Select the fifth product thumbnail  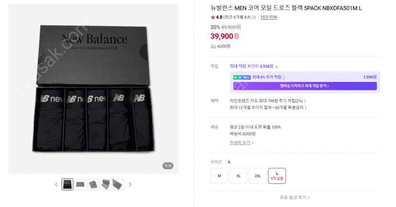click(118, 184)
